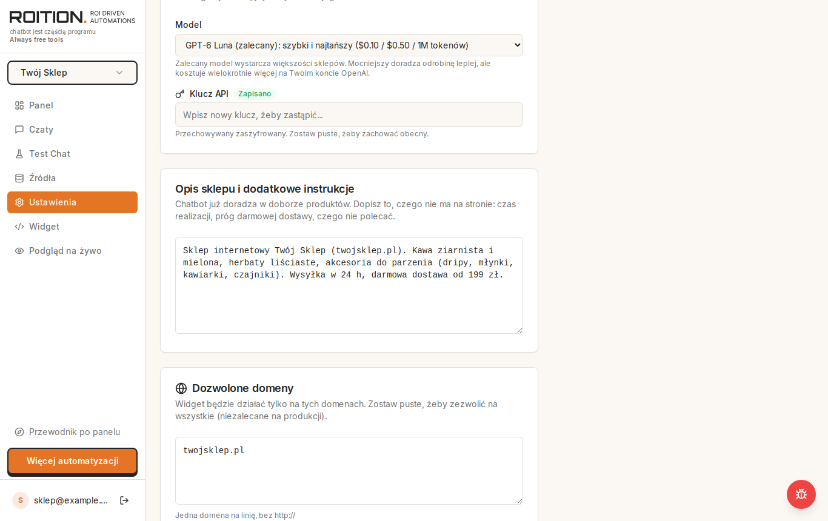Open the Przewodnik po panelu link
The image size is (828, 521).
73,432
